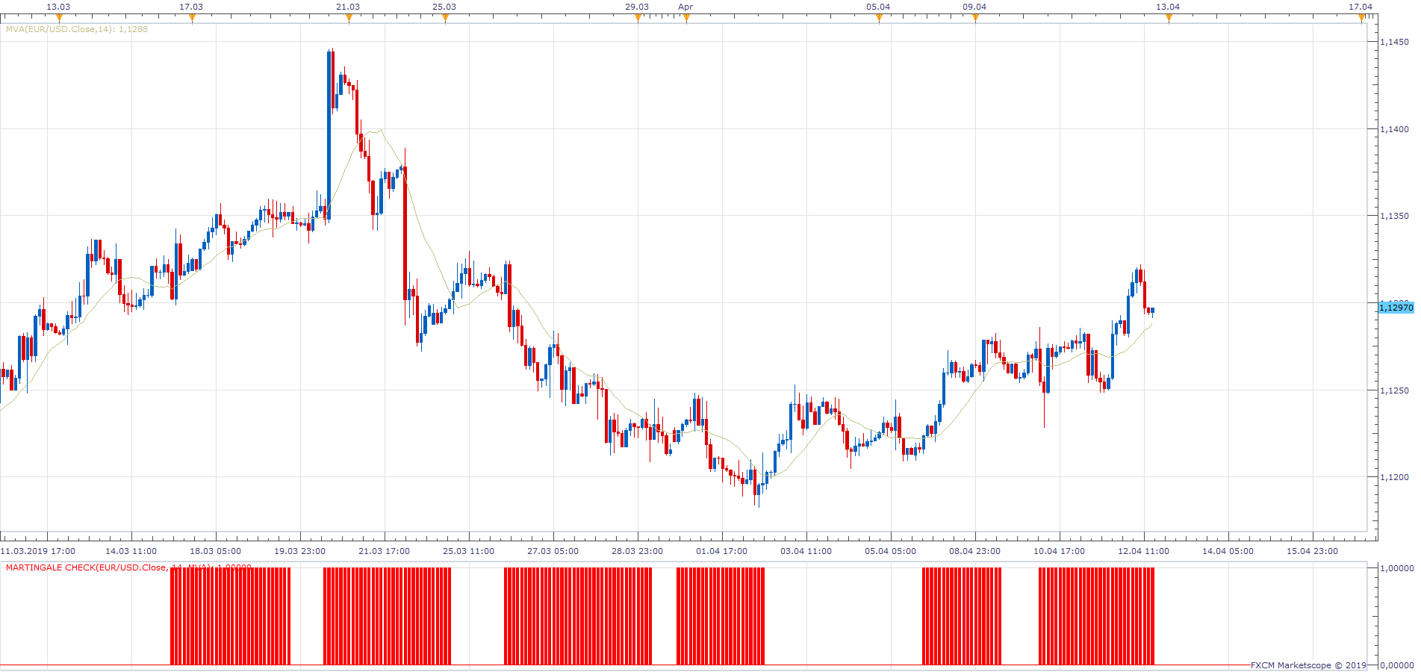Viewport: 1421px width, 672px height.
Task: Click time label 08.04 23:00
Action: [x=975, y=551]
